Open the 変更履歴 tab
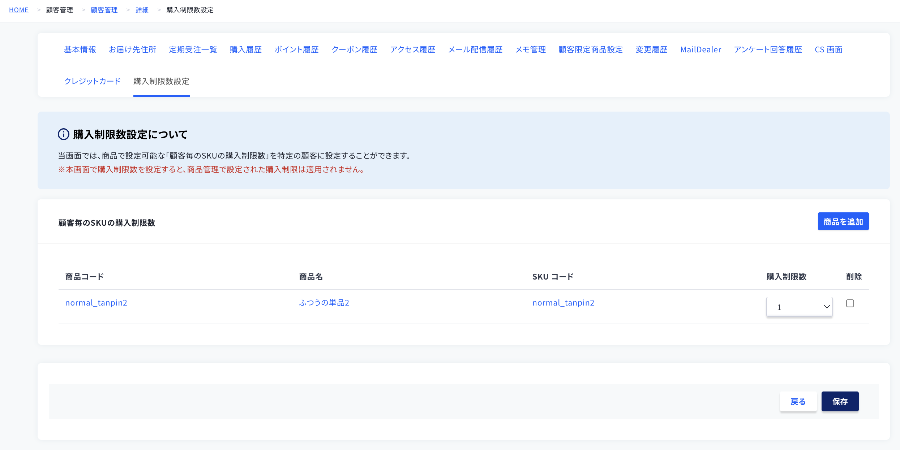 click(x=652, y=49)
